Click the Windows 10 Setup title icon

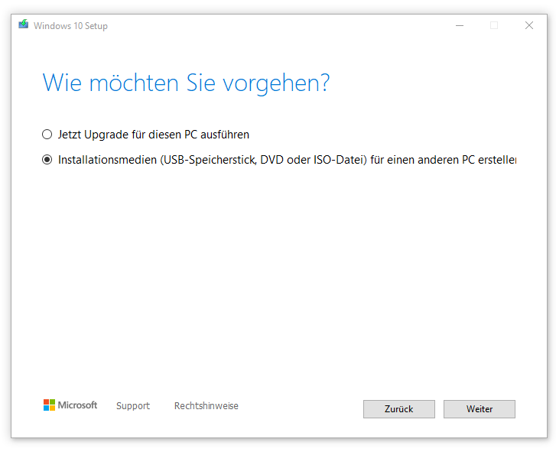tap(24, 24)
